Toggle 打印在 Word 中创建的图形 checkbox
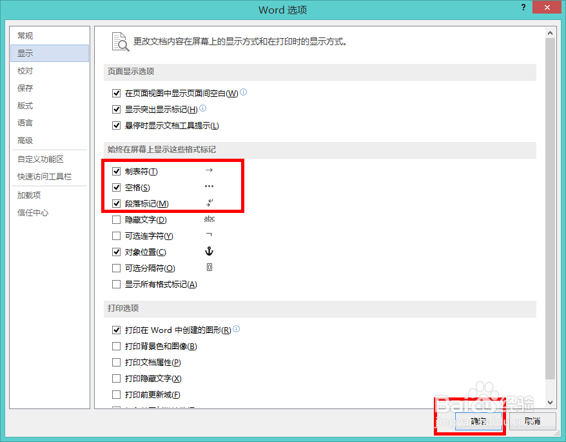 pos(116,330)
